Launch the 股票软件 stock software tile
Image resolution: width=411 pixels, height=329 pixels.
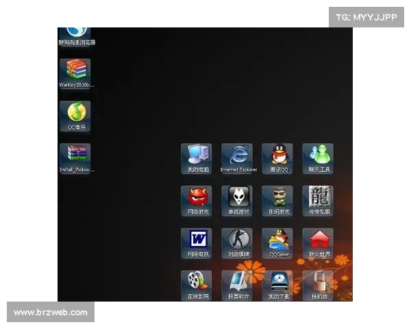click(x=237, y=286)
